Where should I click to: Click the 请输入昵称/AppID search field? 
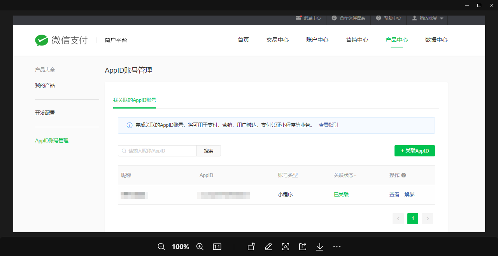160,151
